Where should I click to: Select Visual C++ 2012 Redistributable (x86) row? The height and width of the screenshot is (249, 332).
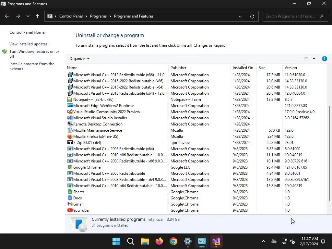point(195,75)
